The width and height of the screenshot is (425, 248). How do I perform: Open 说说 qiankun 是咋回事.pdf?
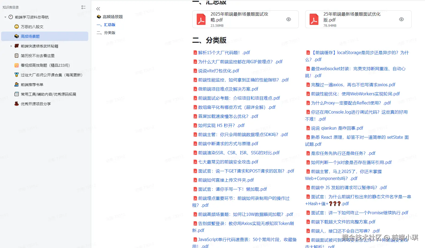(x=337, y=128)
